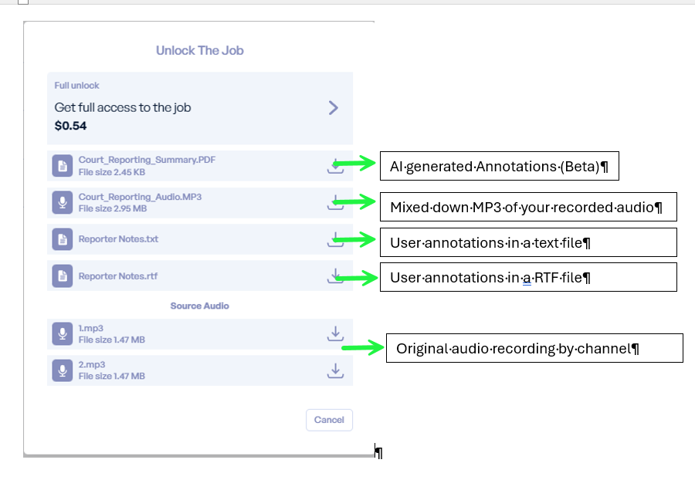The width and height of the screenshot is (695, 480).
Task: Download the Court_Reporting_Audio.MP3 file
Action: pyautogui.click(x=335, y=203)
